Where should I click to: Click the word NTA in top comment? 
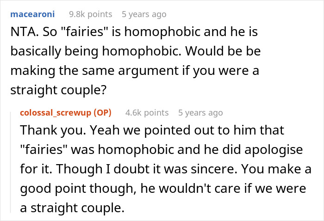coord(21,33)
